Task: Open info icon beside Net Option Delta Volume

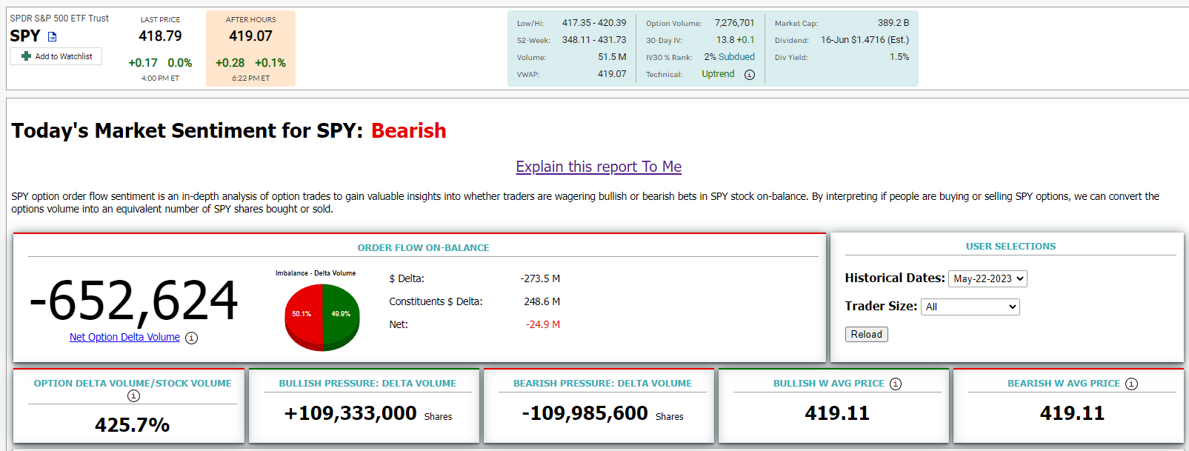Action: (191, 338)
